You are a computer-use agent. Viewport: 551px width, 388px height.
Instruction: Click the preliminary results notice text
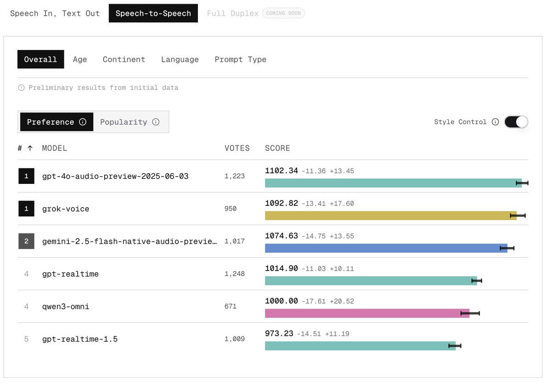click(103, 88)
